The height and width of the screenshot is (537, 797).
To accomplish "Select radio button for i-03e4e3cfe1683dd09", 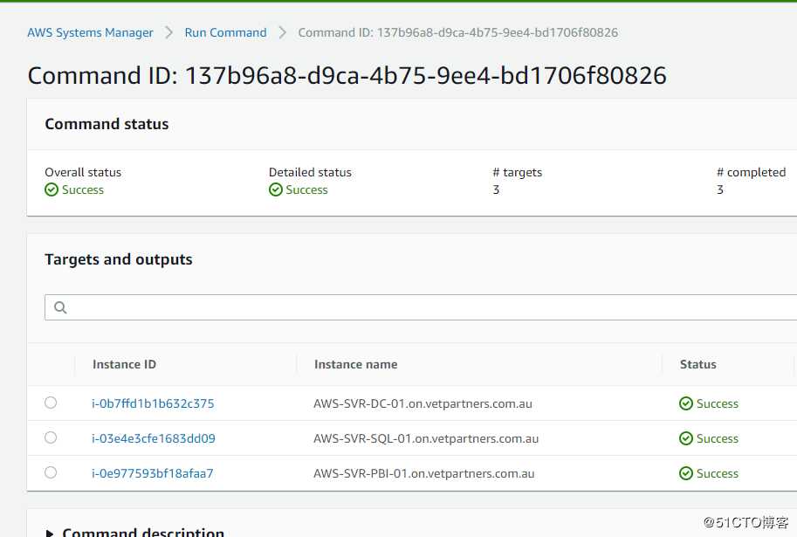I will tap(51, 437).
